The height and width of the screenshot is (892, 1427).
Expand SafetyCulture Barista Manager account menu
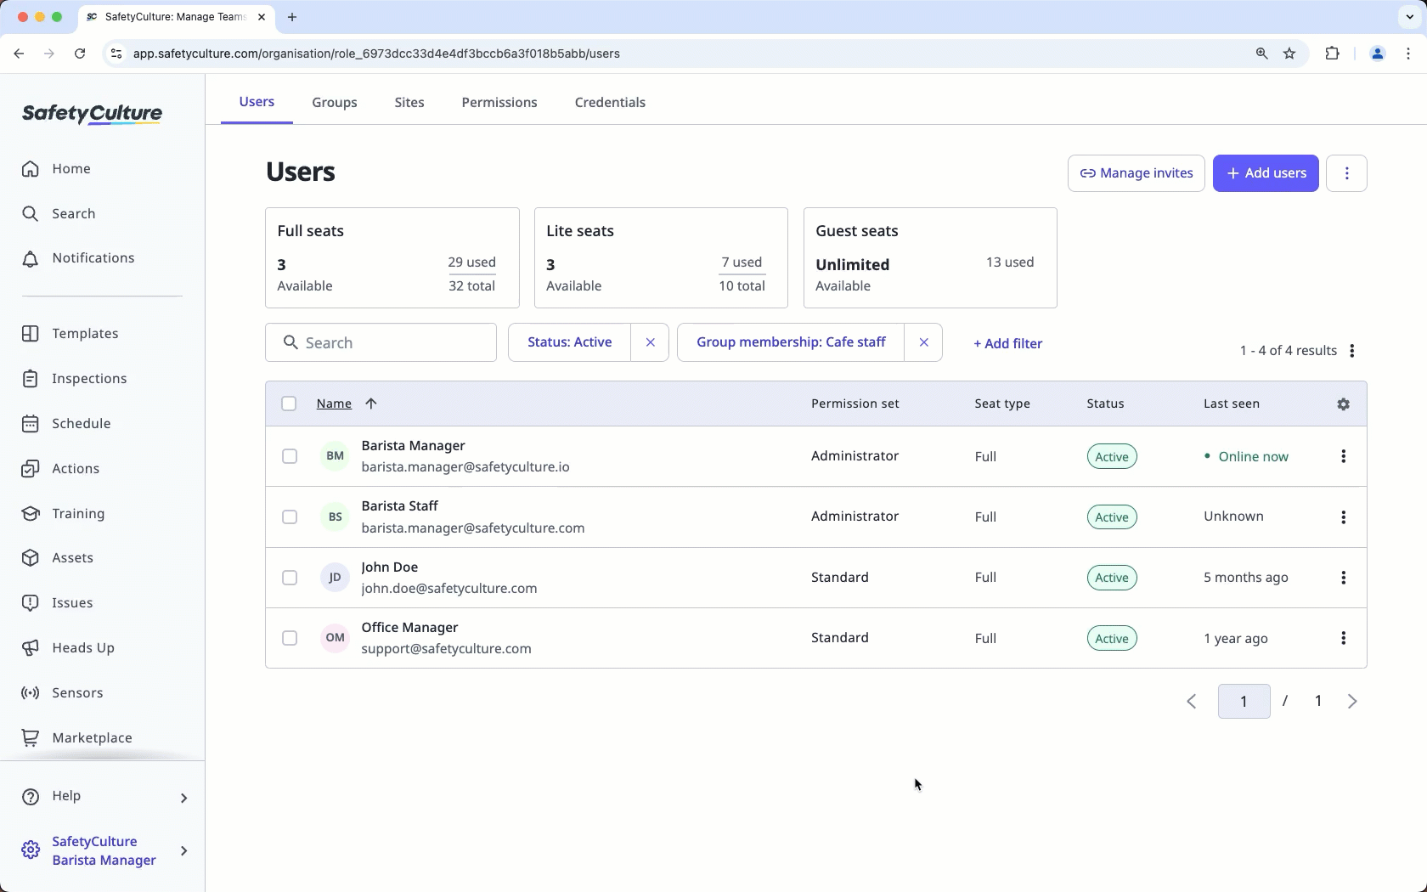point(183,850)
